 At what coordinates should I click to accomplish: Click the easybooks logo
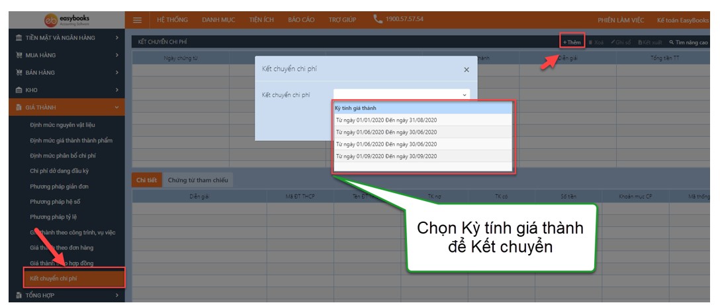pos(67,20)
